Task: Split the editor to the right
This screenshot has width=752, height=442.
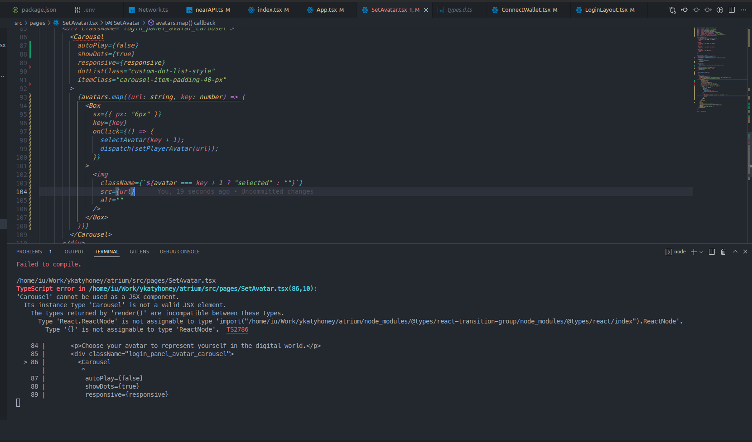Action: click(732, 10)
